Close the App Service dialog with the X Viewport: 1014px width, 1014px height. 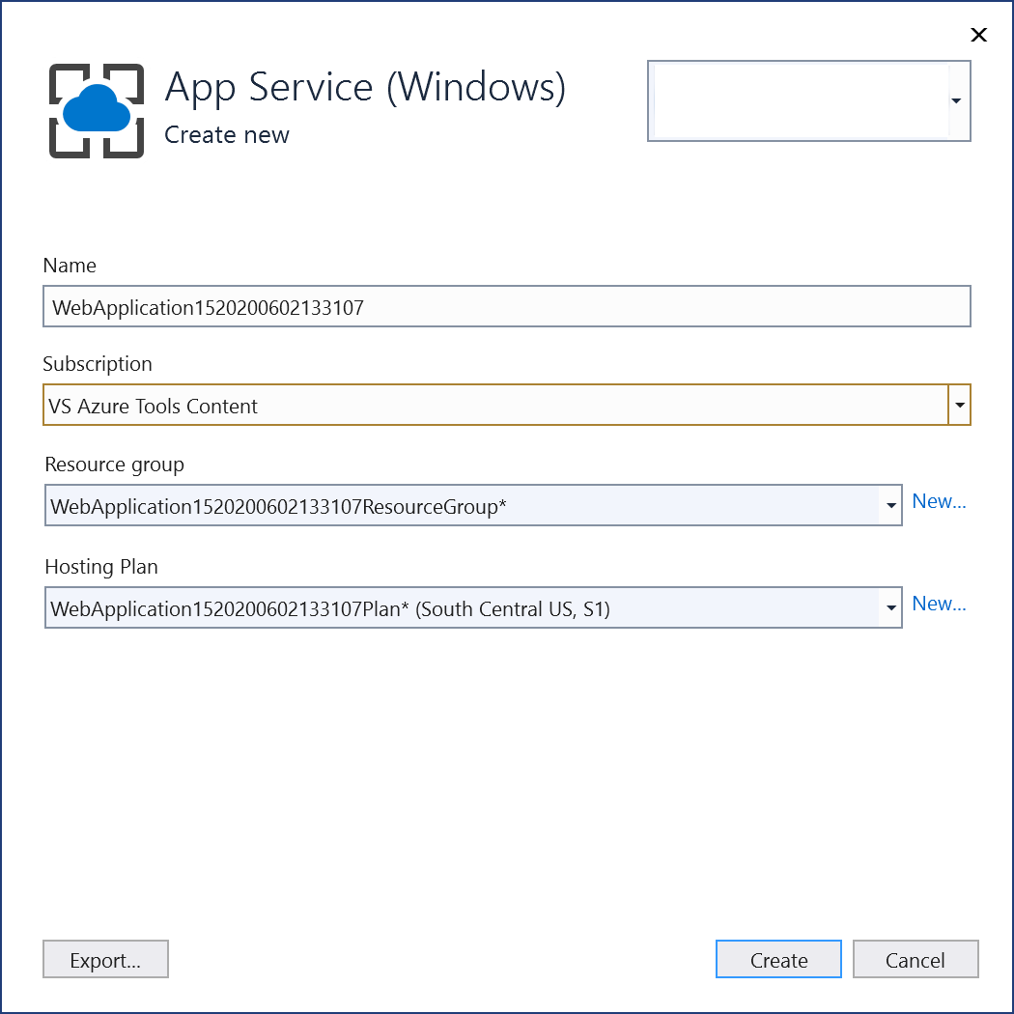(x=978, y=35)
